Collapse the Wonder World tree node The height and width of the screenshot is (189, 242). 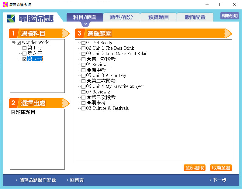pyautogui.click(x=13, y=42)
